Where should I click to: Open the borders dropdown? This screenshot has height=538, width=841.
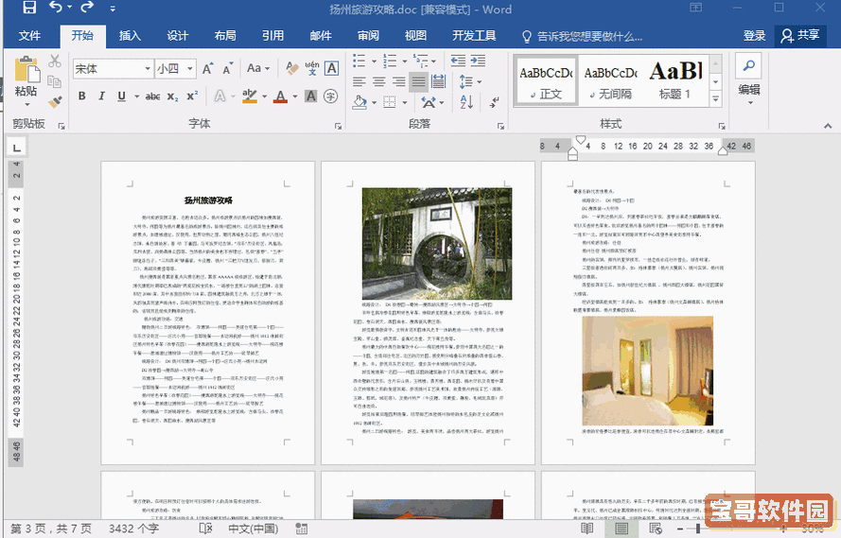pyautogui.click(x=405, y=102)
